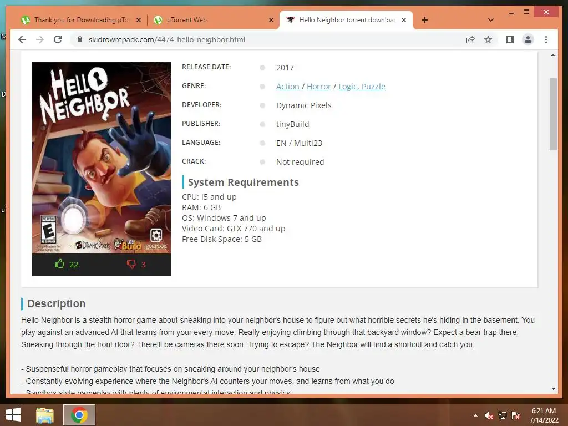Click the RAM: 6 GB line
The width and height of the screenshot is (568, 426).
click(x=201, y=207)
